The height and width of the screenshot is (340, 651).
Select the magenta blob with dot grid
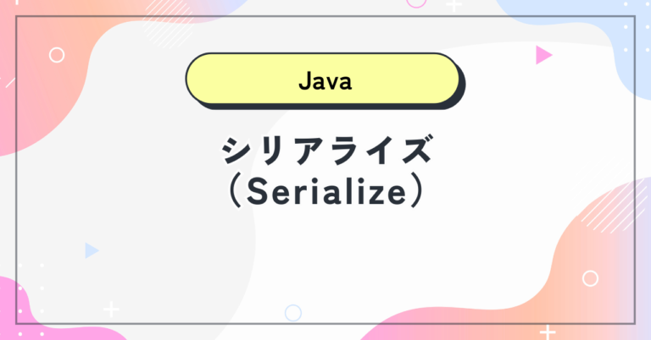click(25, 310)
